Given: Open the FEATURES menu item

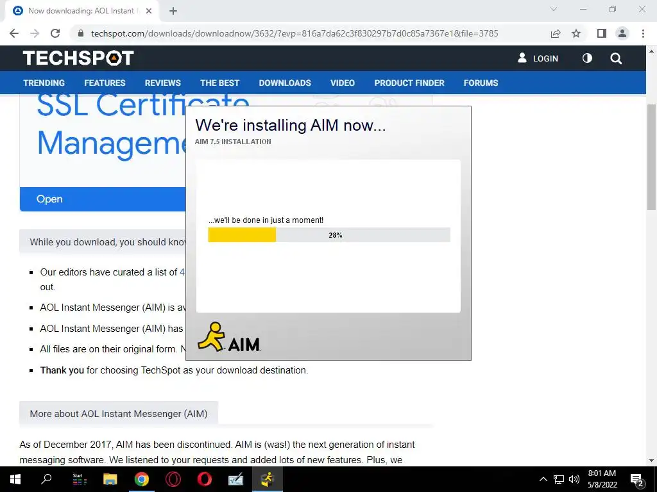Looking at the screenshot, I should 105,83.
